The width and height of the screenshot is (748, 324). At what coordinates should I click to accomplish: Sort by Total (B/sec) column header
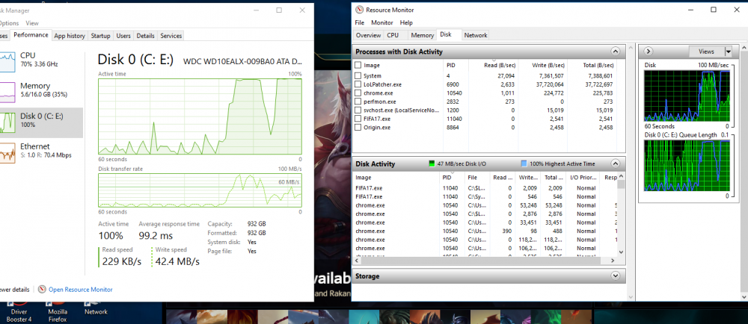click(x=592, y=65)
